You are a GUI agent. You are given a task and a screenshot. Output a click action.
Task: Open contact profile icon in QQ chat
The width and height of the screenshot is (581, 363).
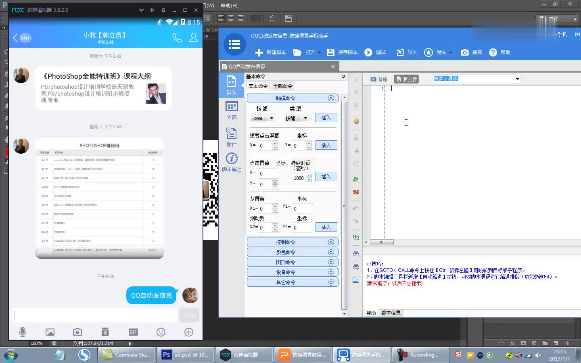pyautogui.click(x=194, y=38)
